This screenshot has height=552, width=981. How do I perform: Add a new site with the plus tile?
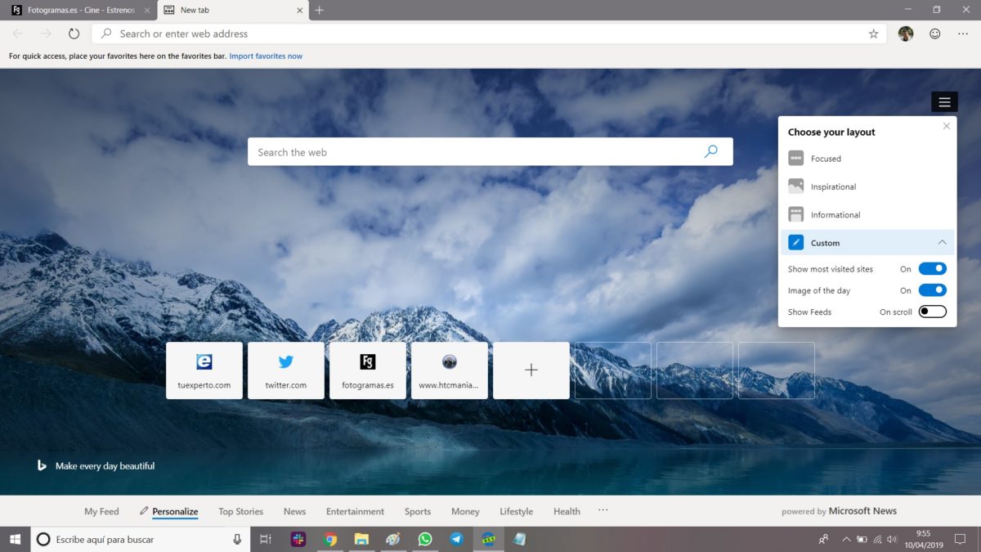pyautogui.click(x=531, y=370)
